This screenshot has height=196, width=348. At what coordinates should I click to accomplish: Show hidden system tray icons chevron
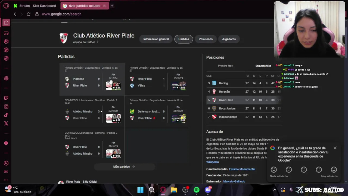pyautogui.click(x=275, y=190)
